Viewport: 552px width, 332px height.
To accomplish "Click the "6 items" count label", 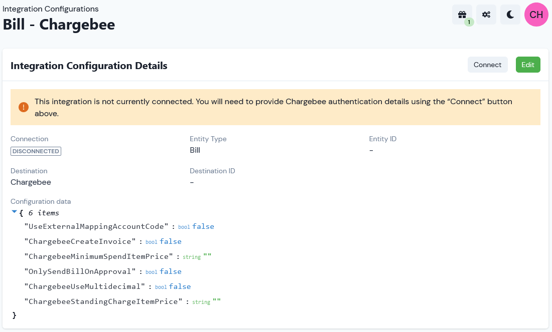I will click(44, 213).
